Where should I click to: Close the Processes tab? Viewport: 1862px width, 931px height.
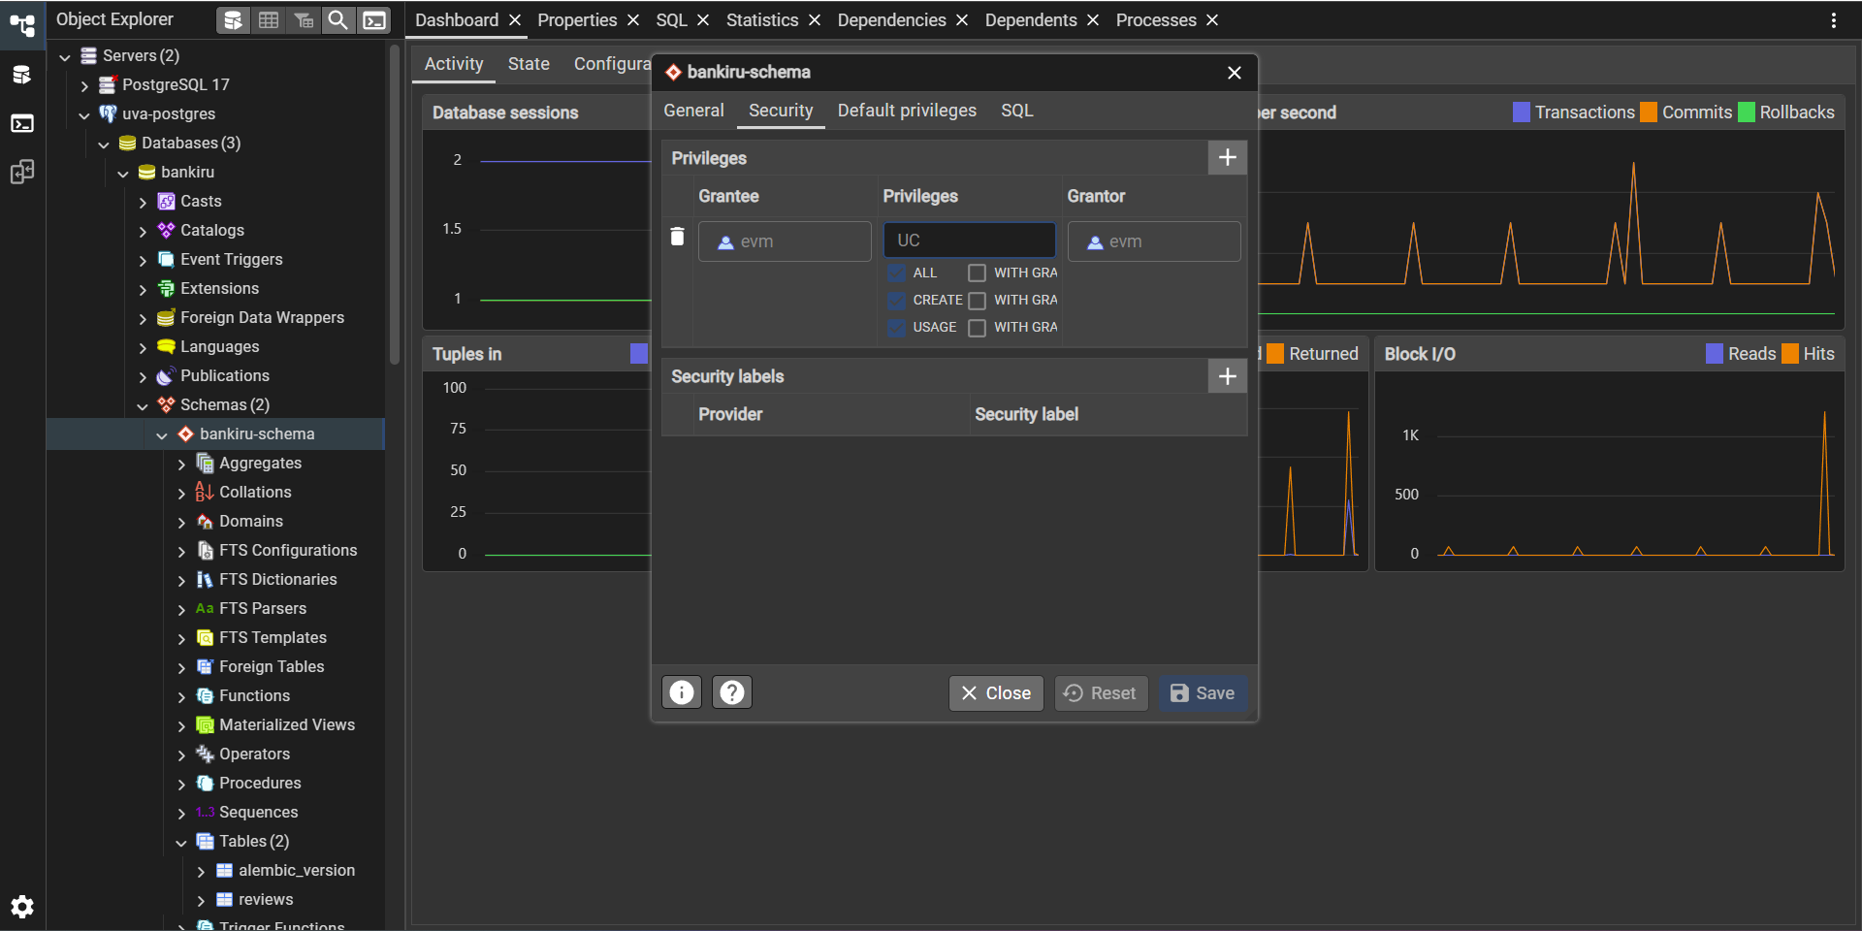[x=1212, y=20]
